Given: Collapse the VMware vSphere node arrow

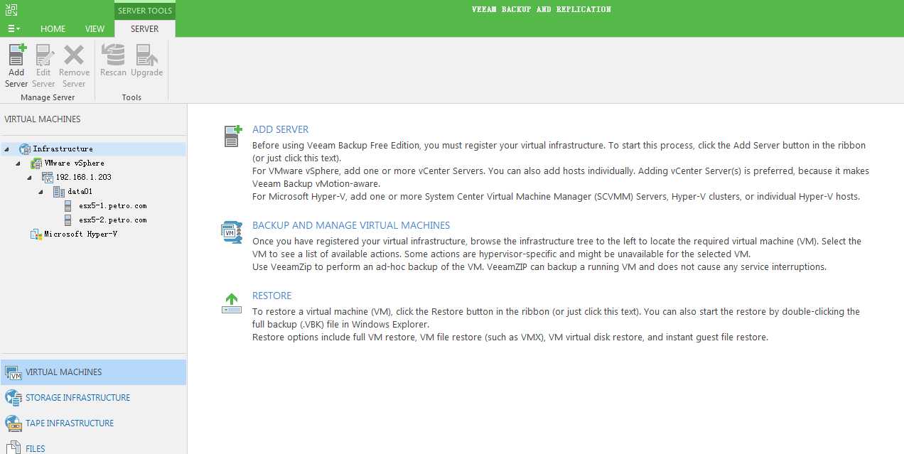Looking at the screenshot, I should pos(18,163).
